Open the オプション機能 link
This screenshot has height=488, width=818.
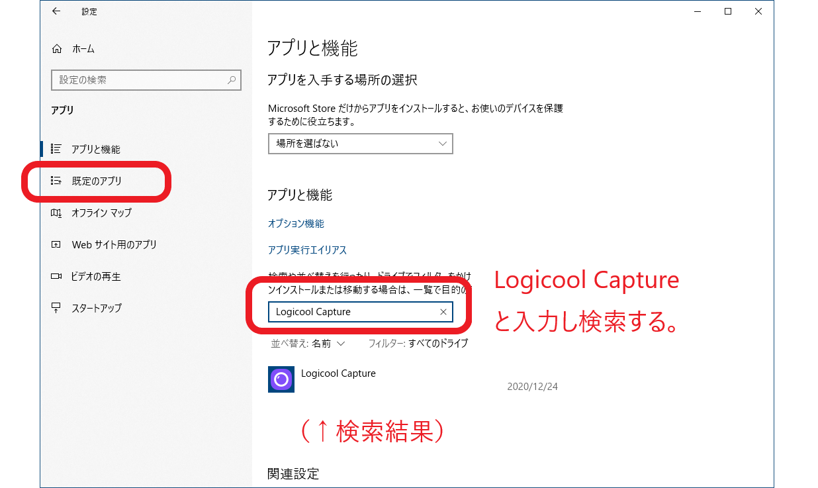(x=296, y=224)
